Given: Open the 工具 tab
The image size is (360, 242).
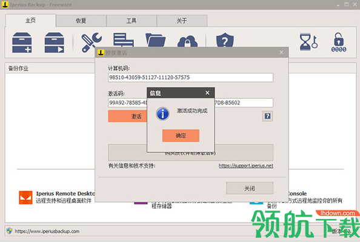Looking at the screenshot, I should click(132, 21).
